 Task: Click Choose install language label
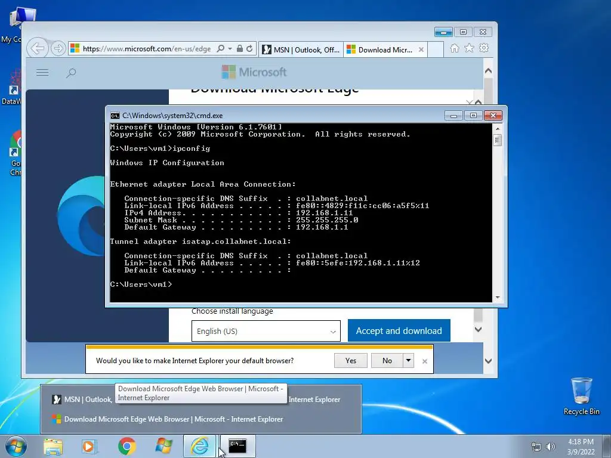click(x=232, y=311)
